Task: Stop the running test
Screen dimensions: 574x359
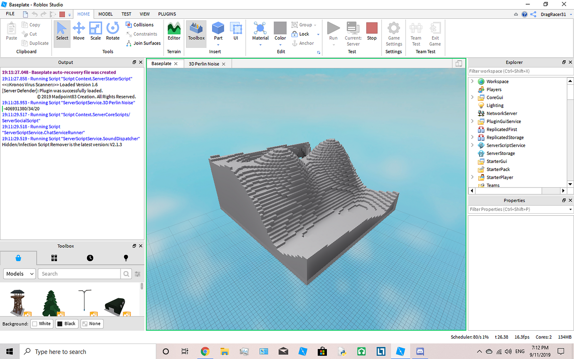Action: click(371, 32)
